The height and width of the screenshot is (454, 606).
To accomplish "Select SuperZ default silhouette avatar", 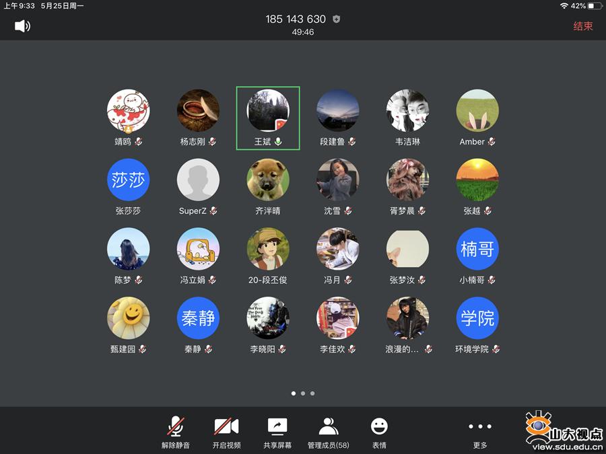I will point(198,180).
